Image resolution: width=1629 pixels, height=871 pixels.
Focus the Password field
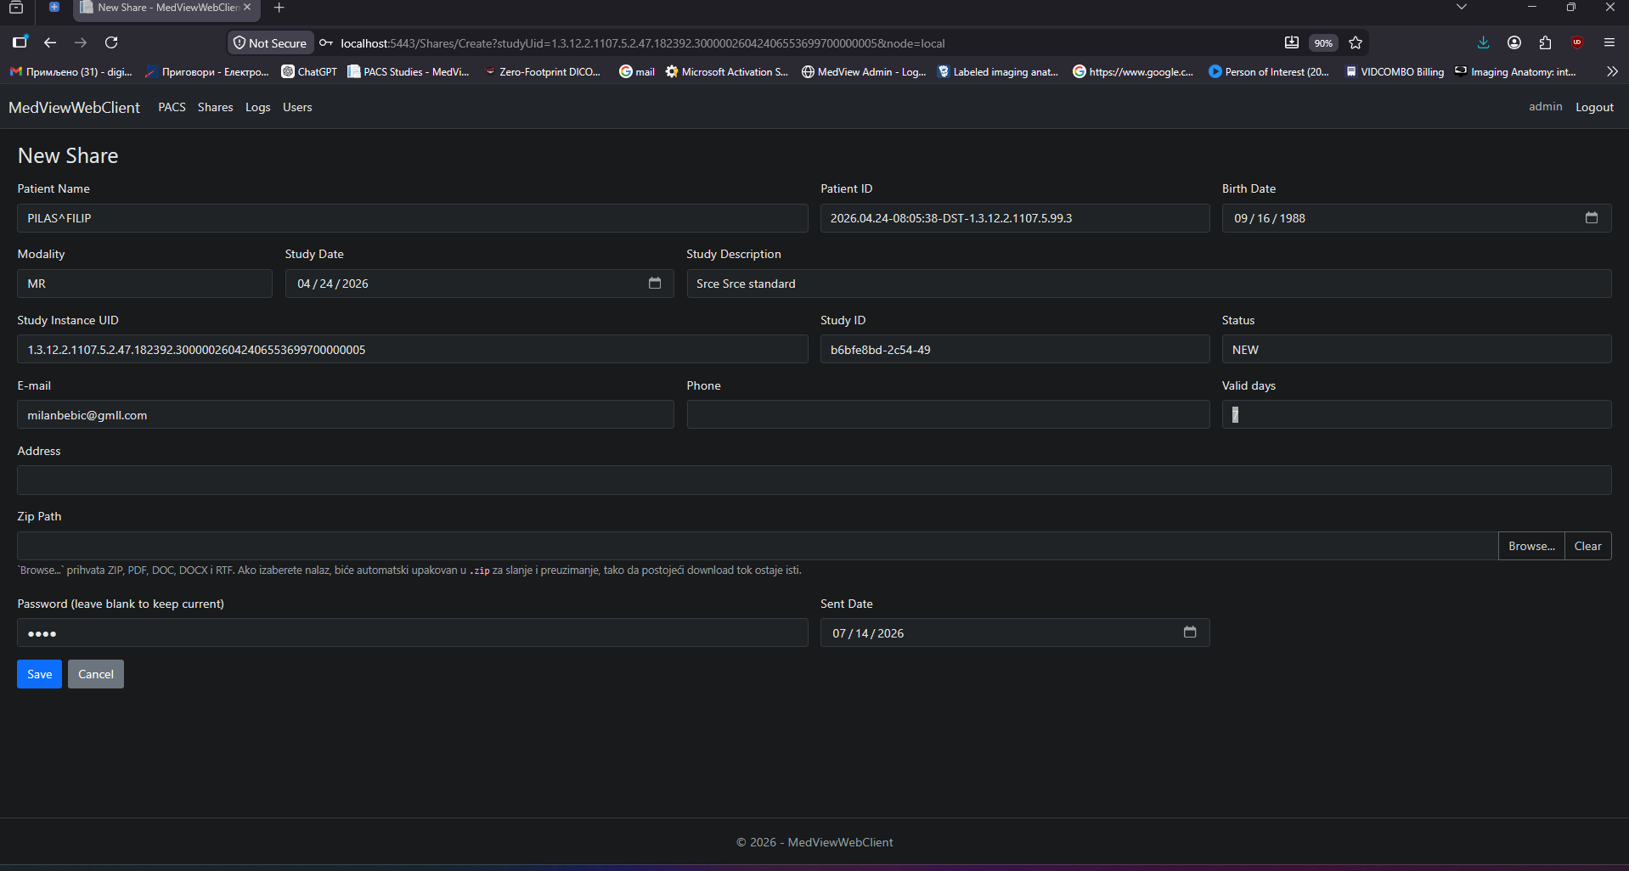(x=413, y=632)
